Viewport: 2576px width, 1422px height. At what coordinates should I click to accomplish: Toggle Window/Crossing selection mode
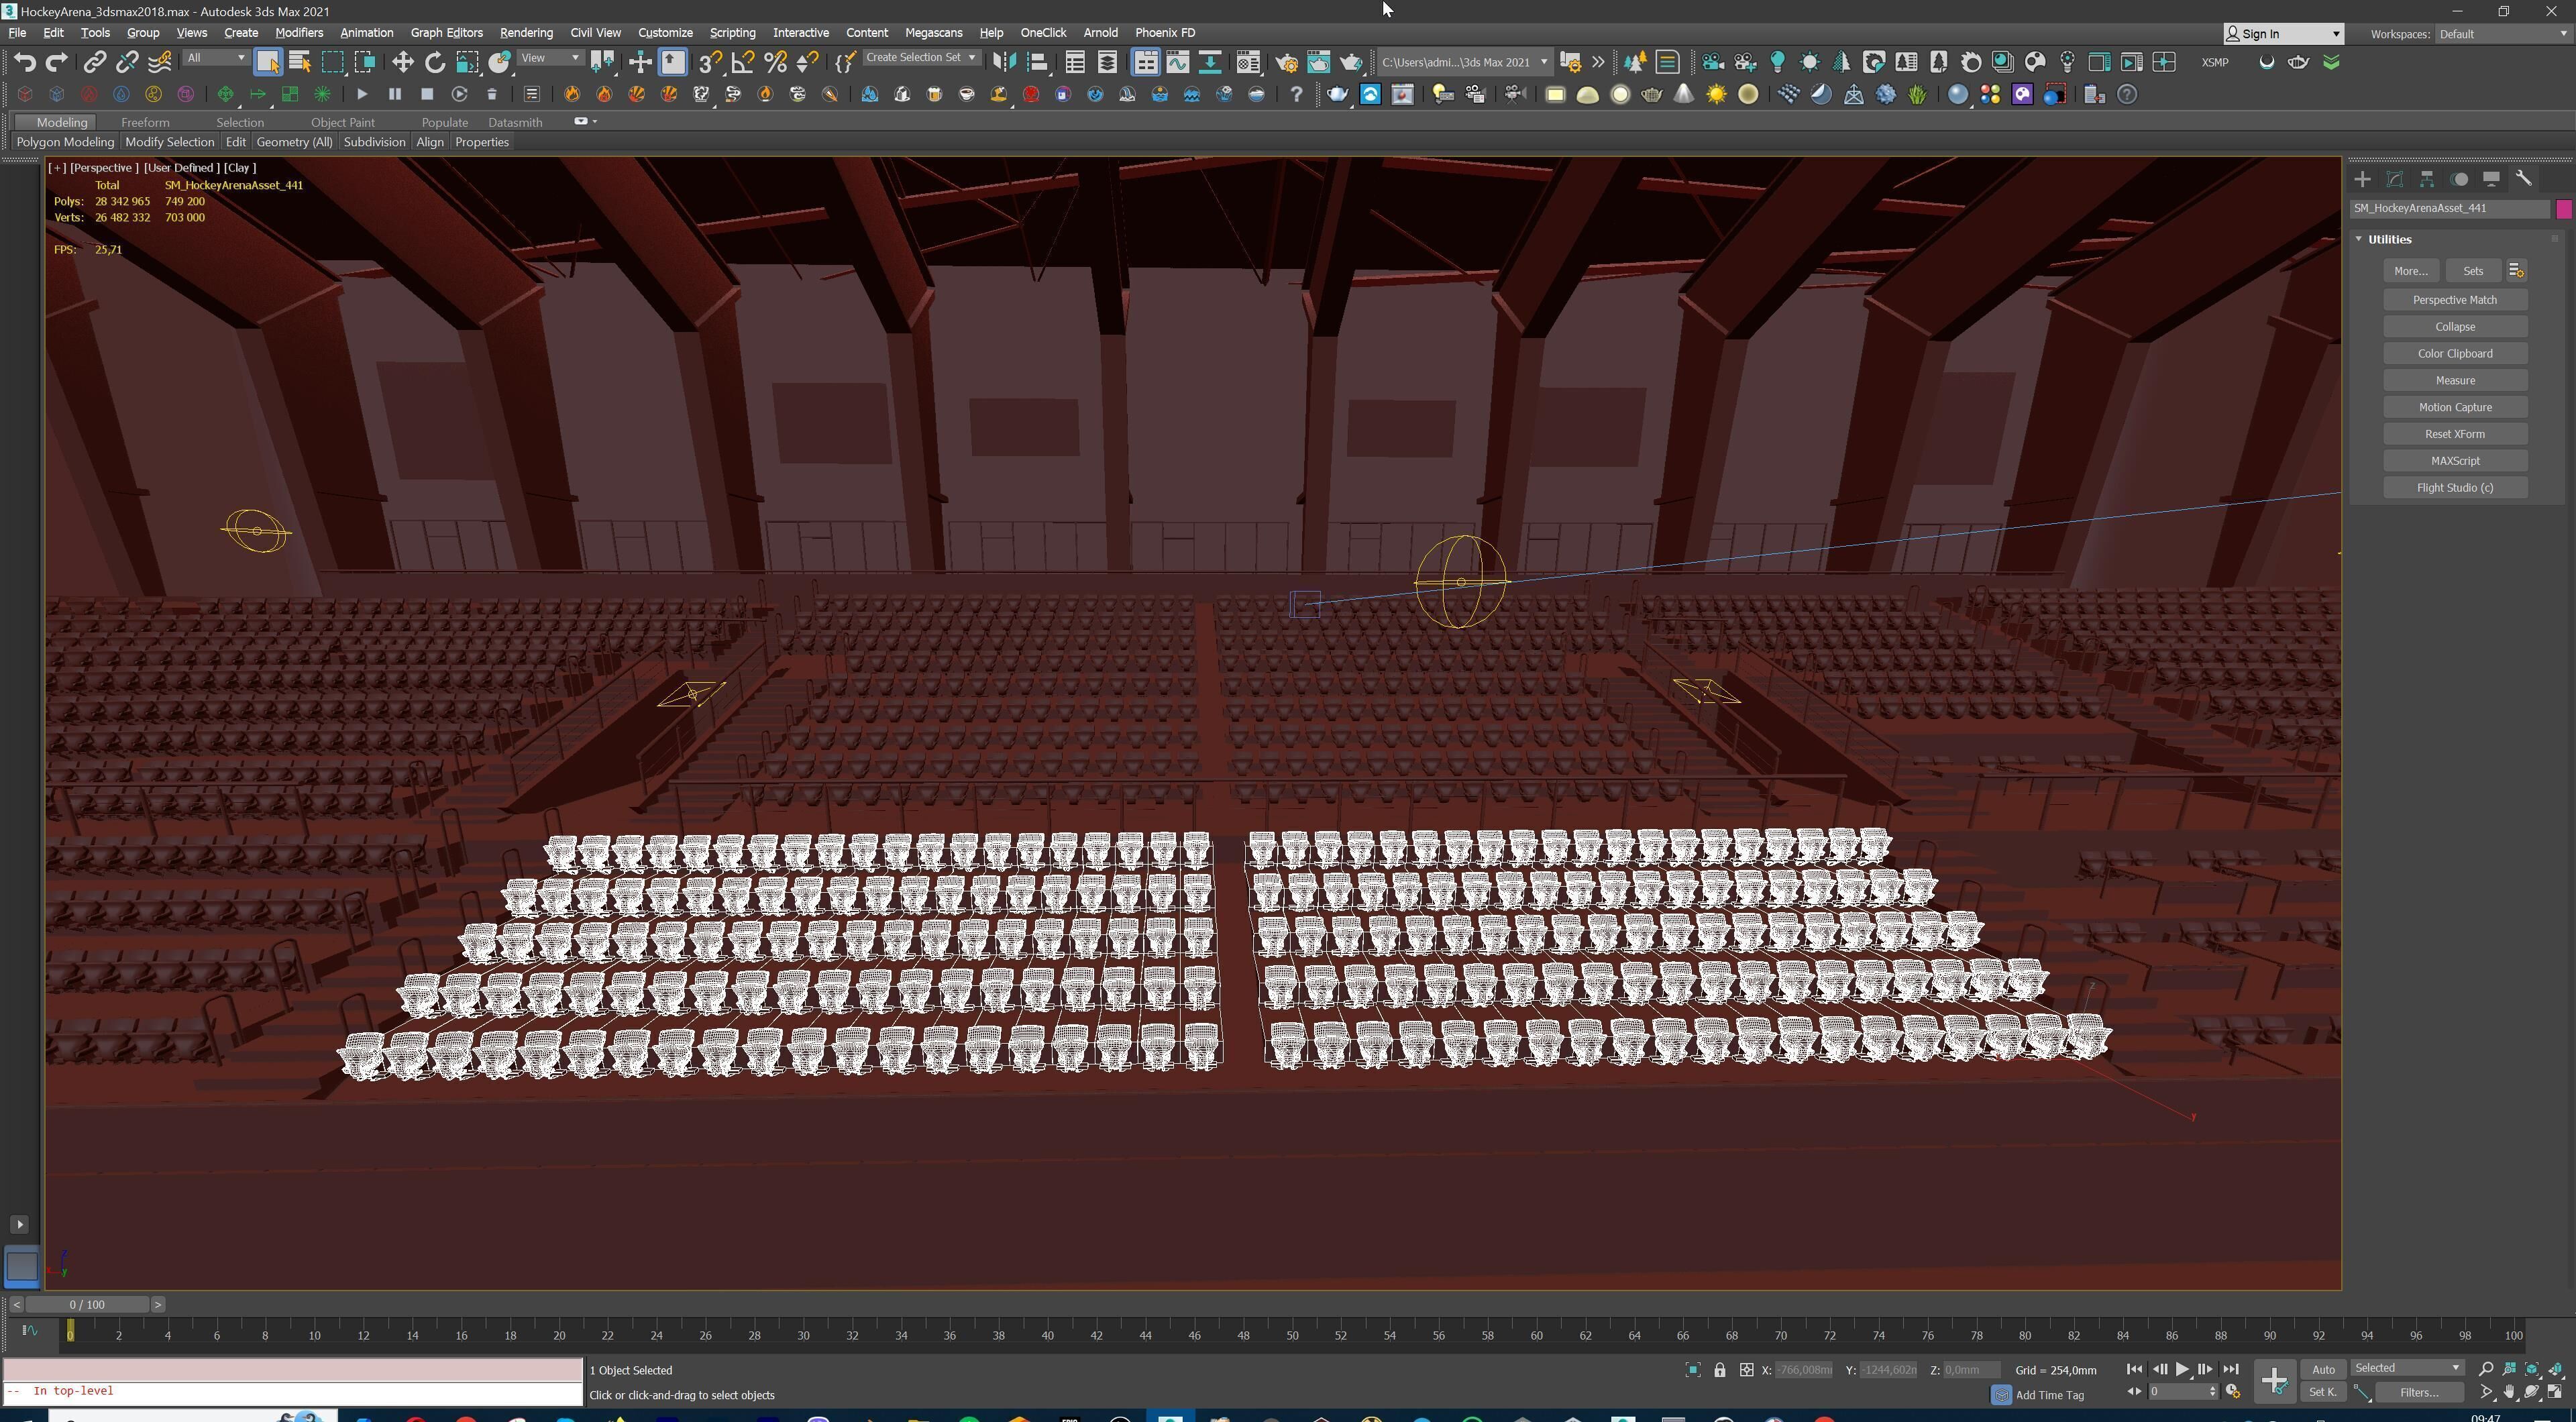[365, 62]
